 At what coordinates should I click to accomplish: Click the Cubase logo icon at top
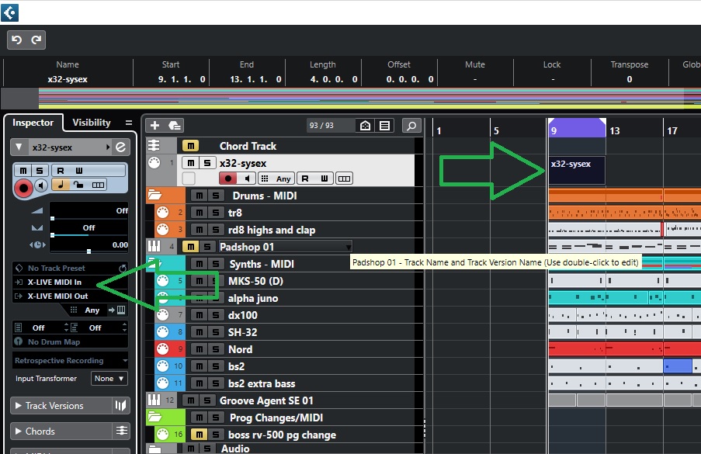(x=9, y=12)
